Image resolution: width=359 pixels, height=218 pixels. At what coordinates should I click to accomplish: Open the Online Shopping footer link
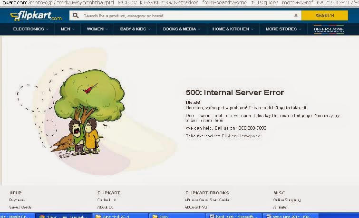(287, 199)
